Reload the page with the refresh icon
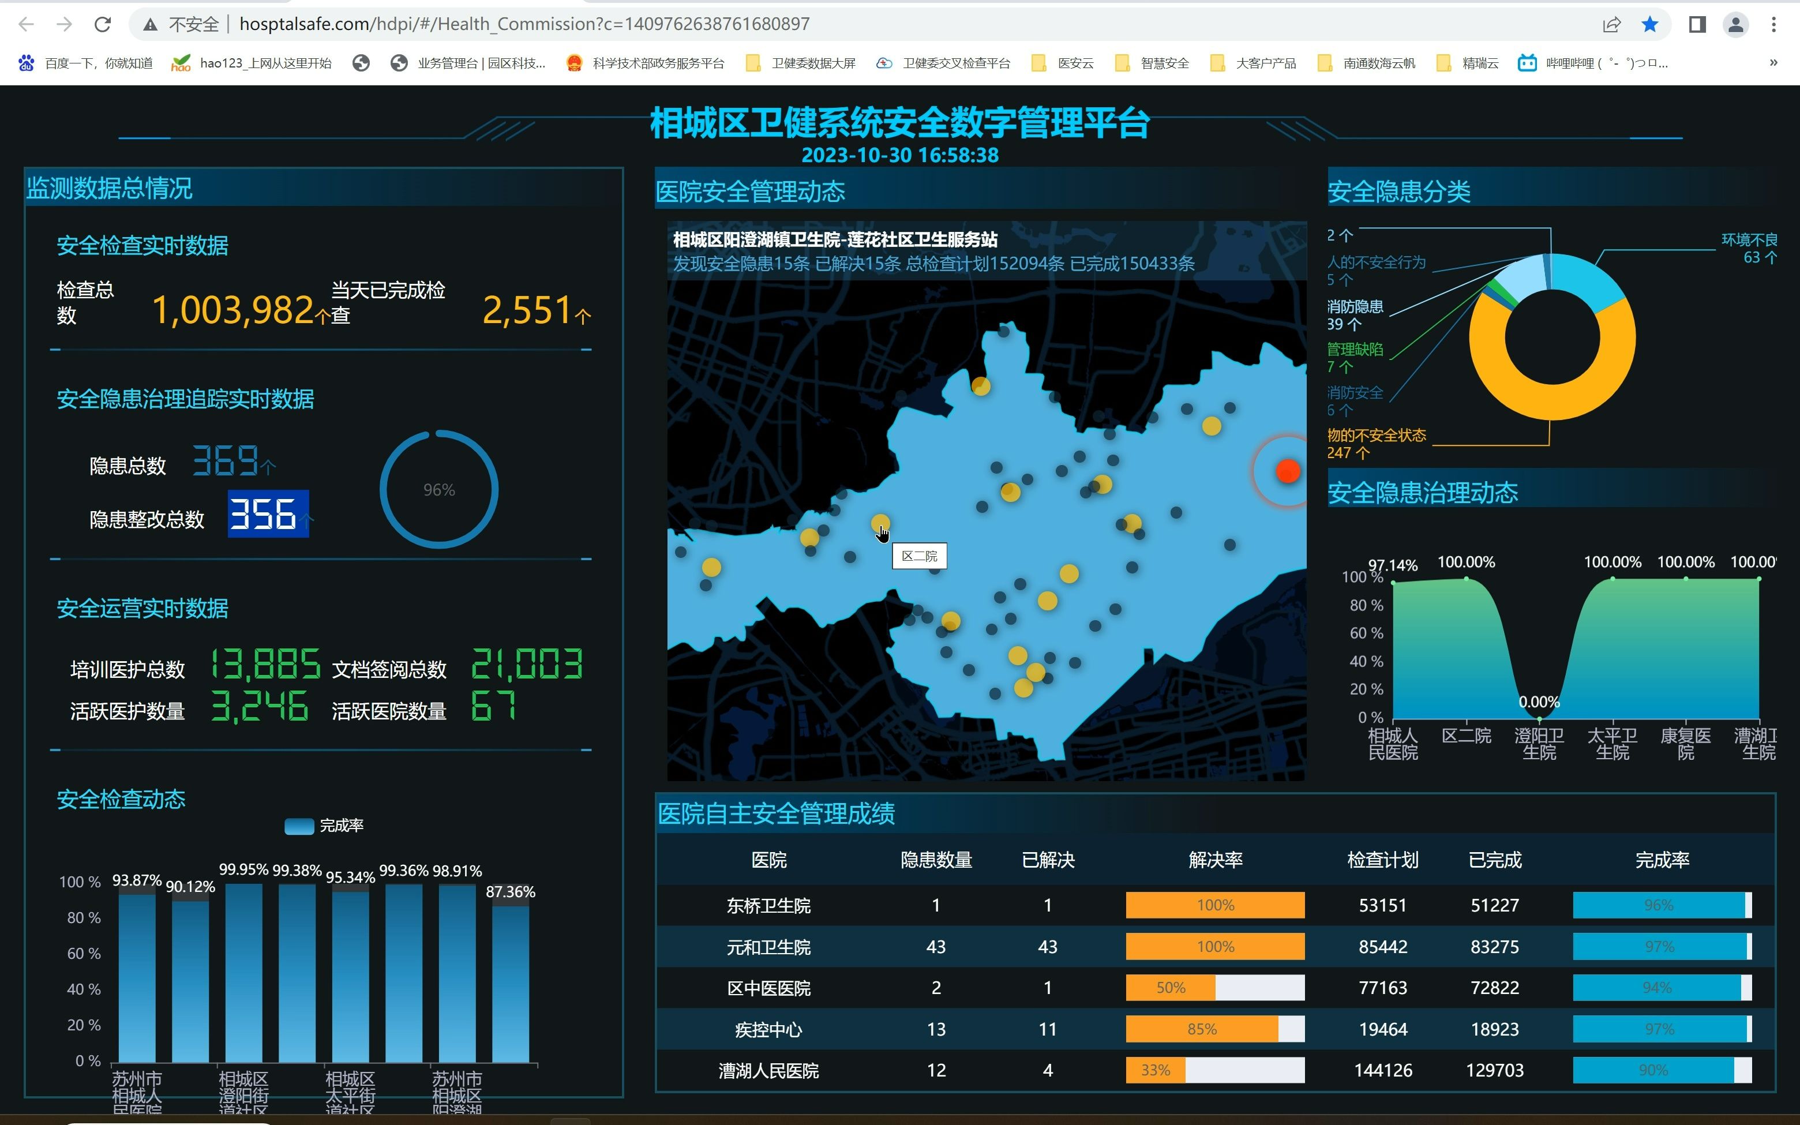The width and height of the screenshot is (1800, 1125). tap(103, 23)
